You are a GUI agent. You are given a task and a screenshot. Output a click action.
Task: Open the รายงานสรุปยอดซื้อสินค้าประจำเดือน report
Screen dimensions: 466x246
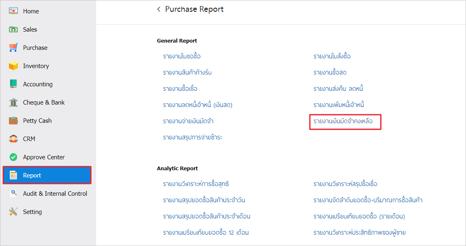pyautogui.click(x=206, y=216)
